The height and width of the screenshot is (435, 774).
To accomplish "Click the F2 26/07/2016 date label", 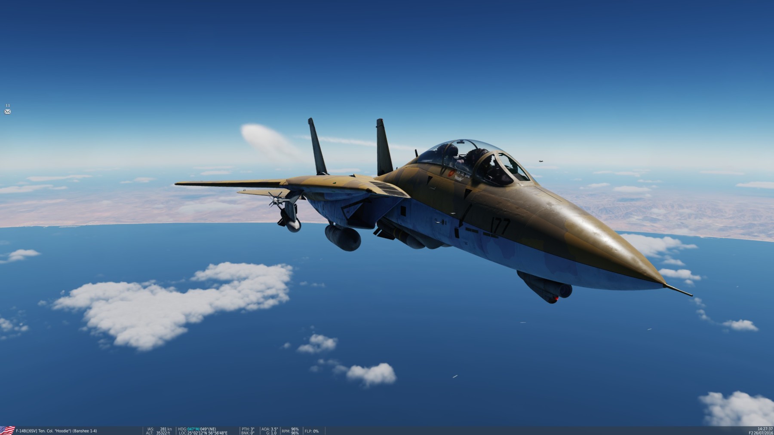I will [x=761, y=433].
